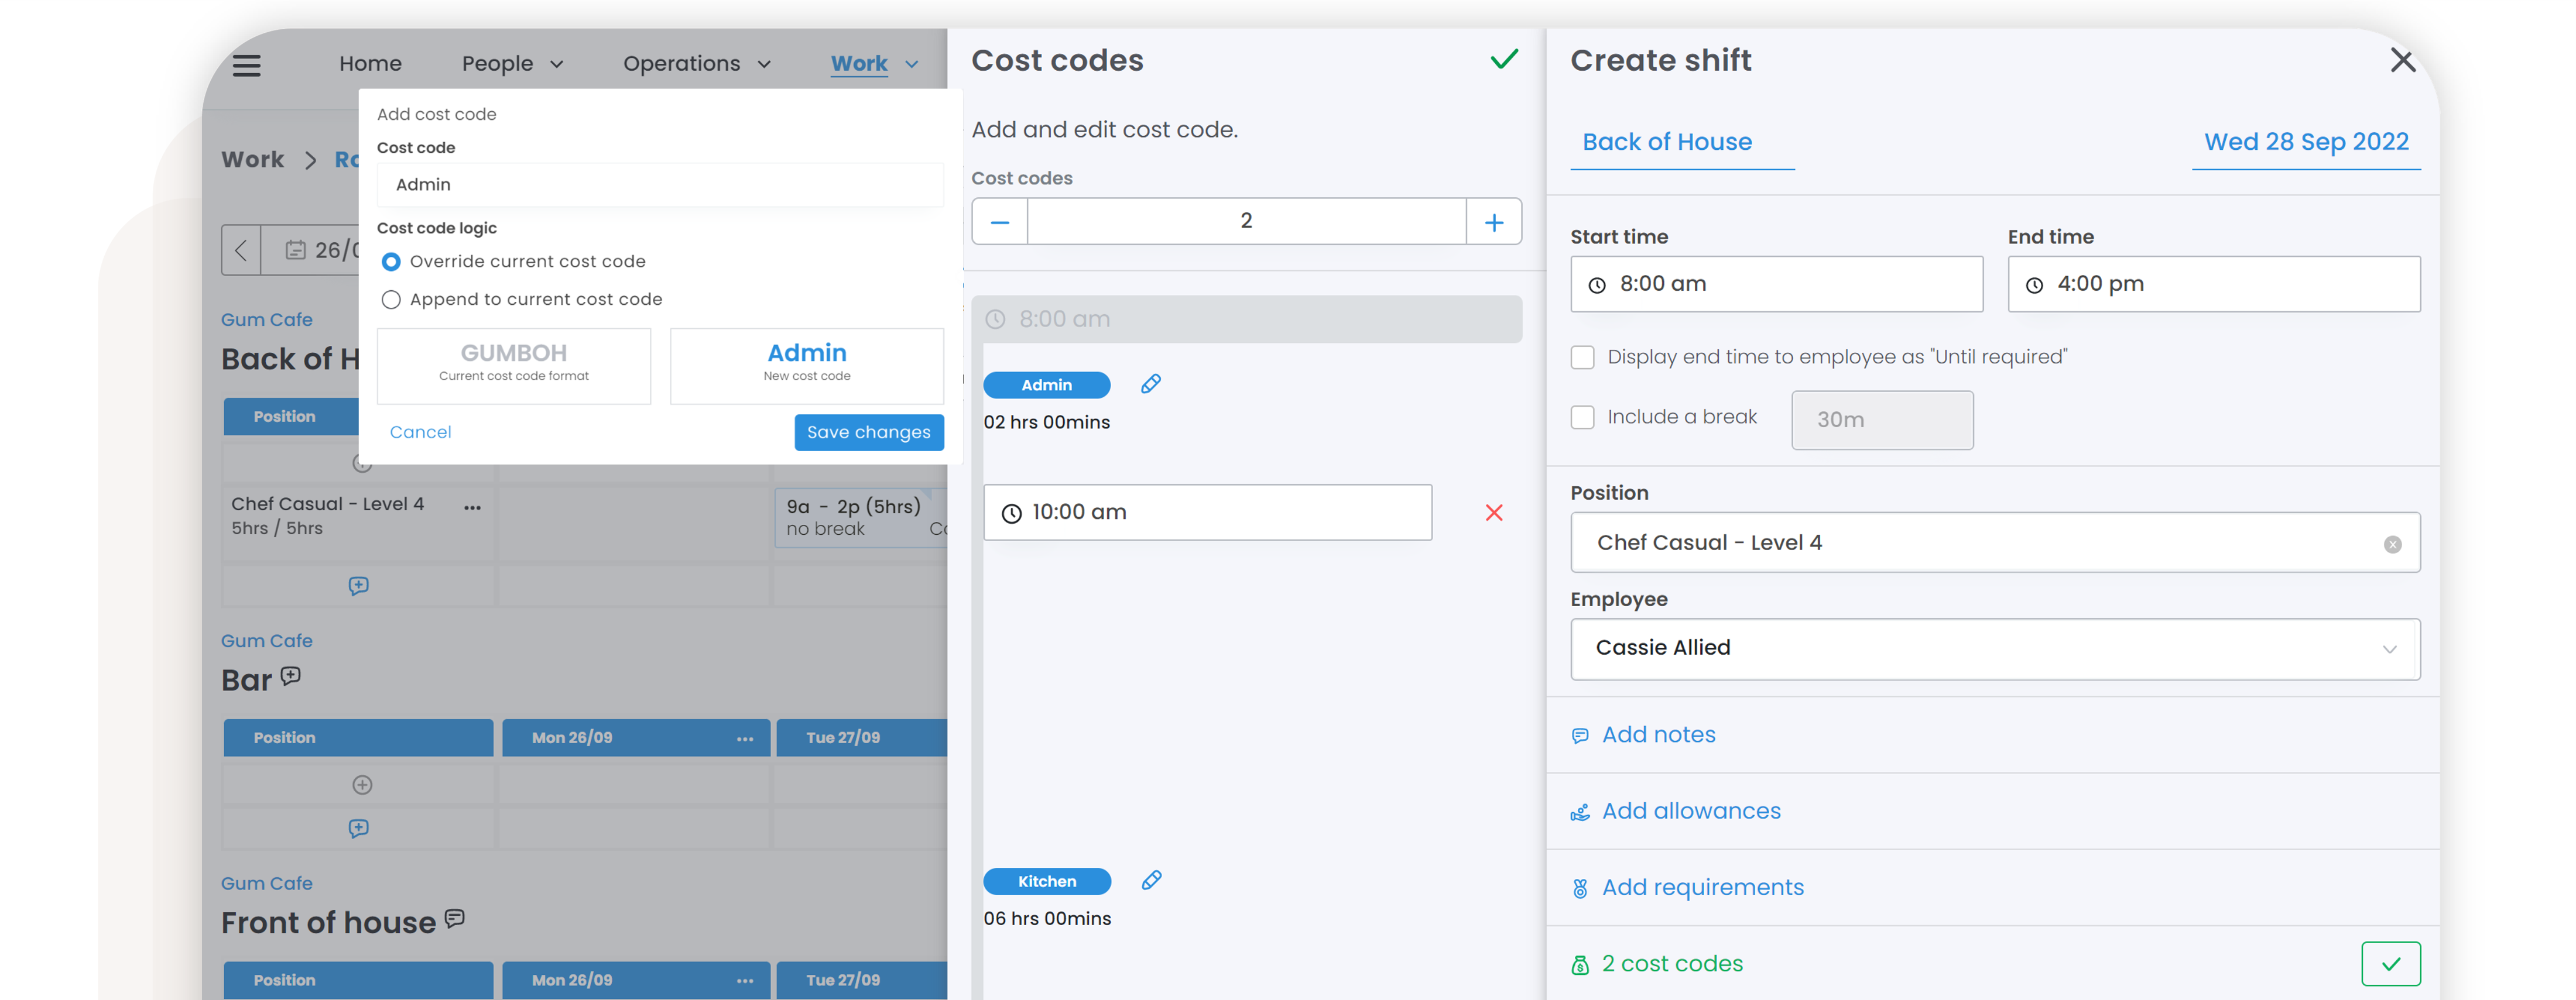Add comment icon next to Bar
This screenshot has height=1000, width=2576.
tap(291, 676)
